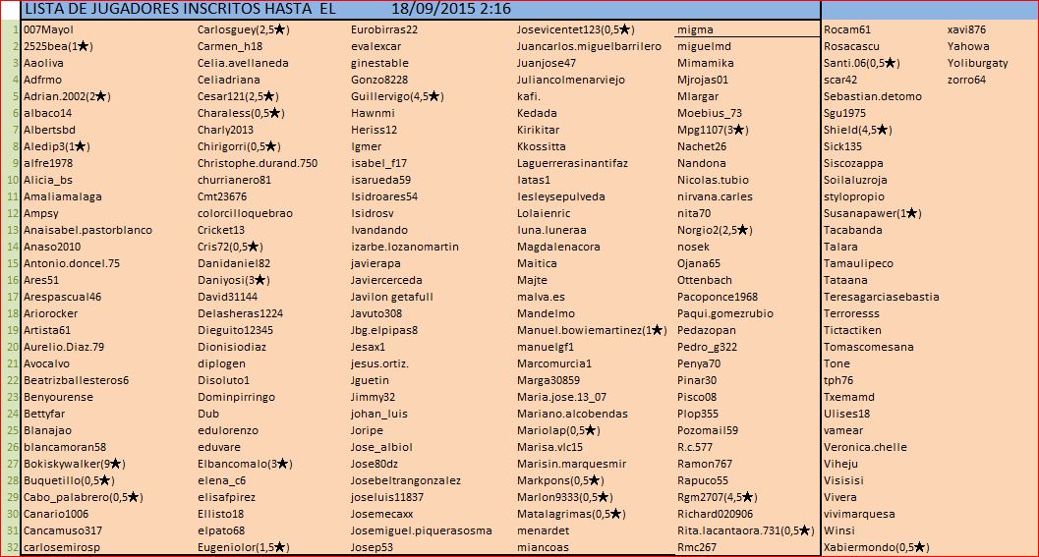Select the Eugeniolor(1,5★) cell
1039x557 pixels.
point(243,547)
